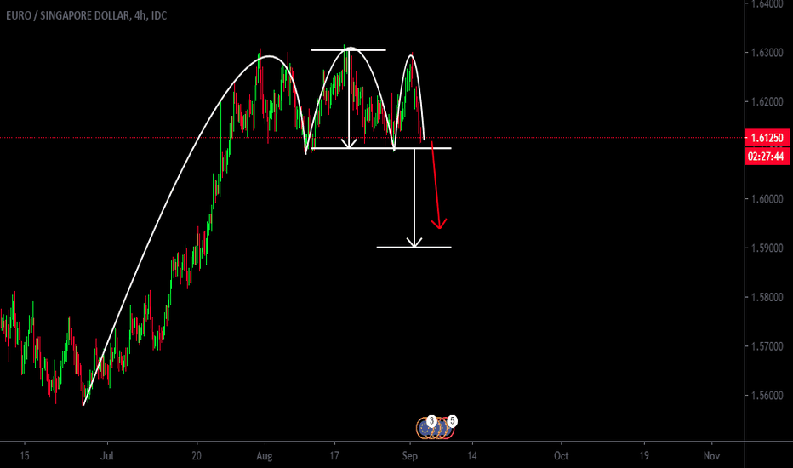
Task: Click the current price label 1.61250
Action: (767, 138)
